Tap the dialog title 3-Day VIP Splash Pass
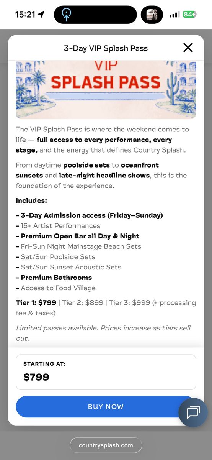Image resolution: width=212 pixels, height=460 pixels. [106, 48]
